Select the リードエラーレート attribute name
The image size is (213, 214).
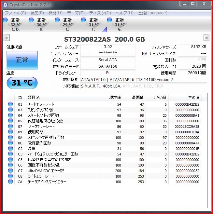click(41, 104)
